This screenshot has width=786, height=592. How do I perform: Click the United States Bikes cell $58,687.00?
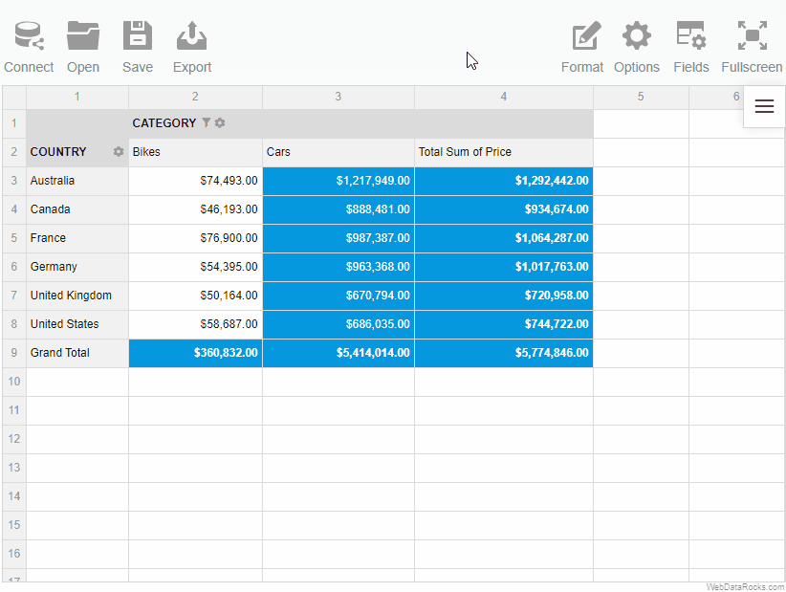(x=195, y=324)
